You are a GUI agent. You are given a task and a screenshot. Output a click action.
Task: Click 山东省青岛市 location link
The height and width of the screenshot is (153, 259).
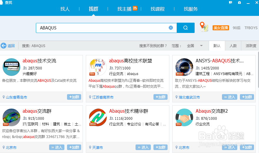tap(16, 97)
